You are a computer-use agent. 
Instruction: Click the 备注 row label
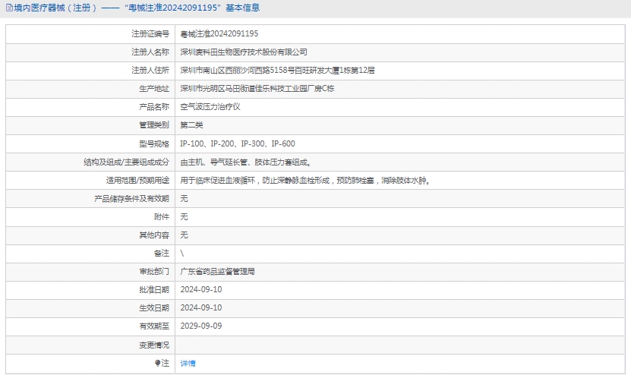pos(161,253)
